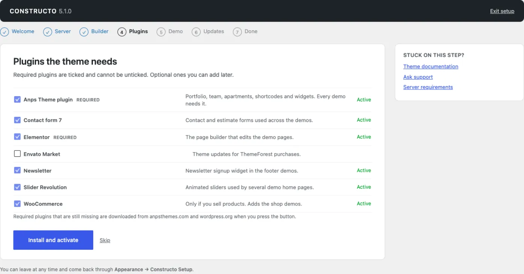Click the step 7 circle for Done
524x274 pixels.
(237, 32)
